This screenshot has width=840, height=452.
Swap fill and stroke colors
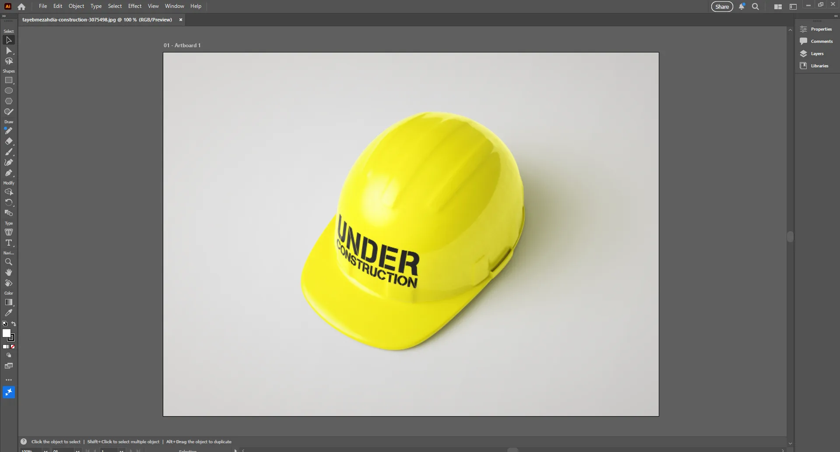[x=14, y=324]
